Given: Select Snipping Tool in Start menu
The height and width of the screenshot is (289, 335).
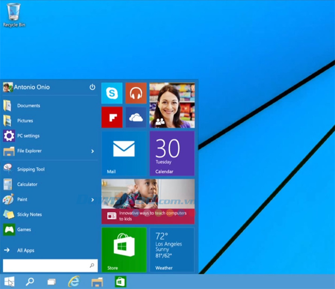Looking at the screenshot, I should coord(30,169).
